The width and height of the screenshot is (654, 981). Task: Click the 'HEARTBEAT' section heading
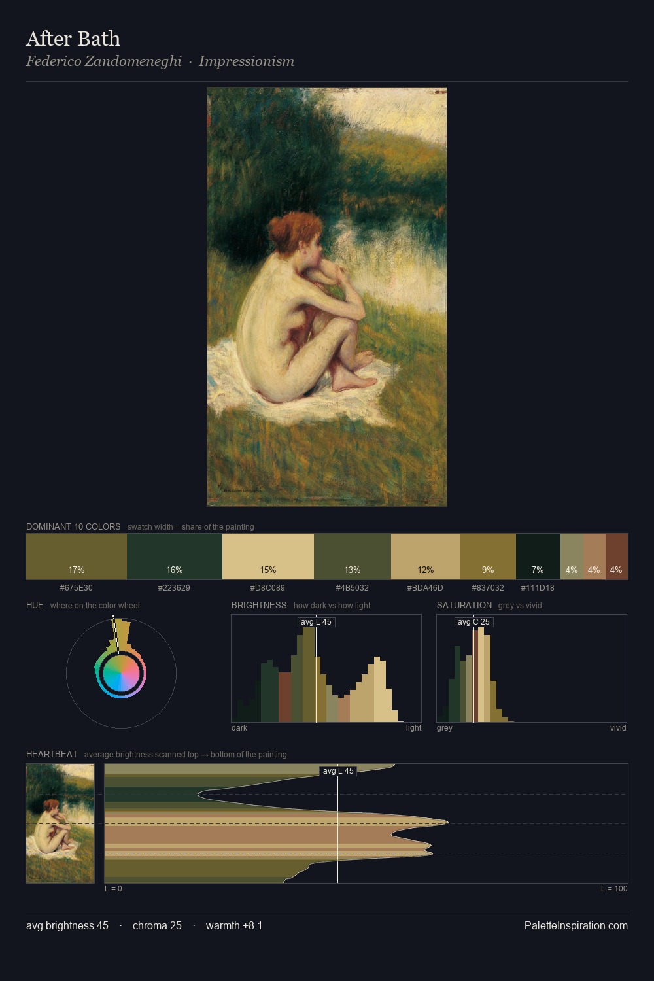pyautogui.click(x=52, y=754)
